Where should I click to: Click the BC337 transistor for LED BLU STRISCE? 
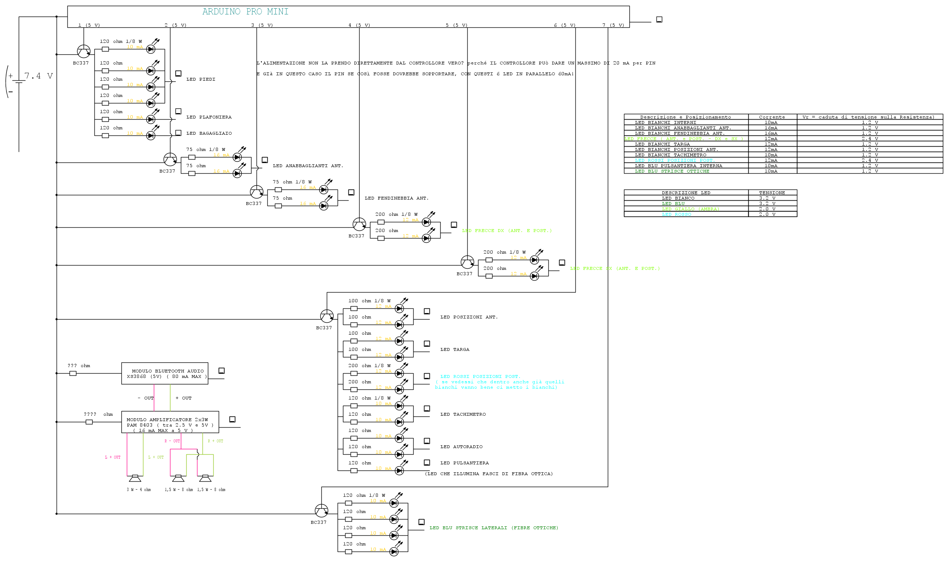[321, 510]
